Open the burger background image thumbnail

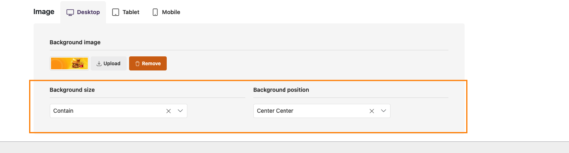click(70, 64)
